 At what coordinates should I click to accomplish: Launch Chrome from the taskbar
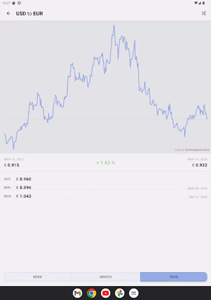pos(91,293)
